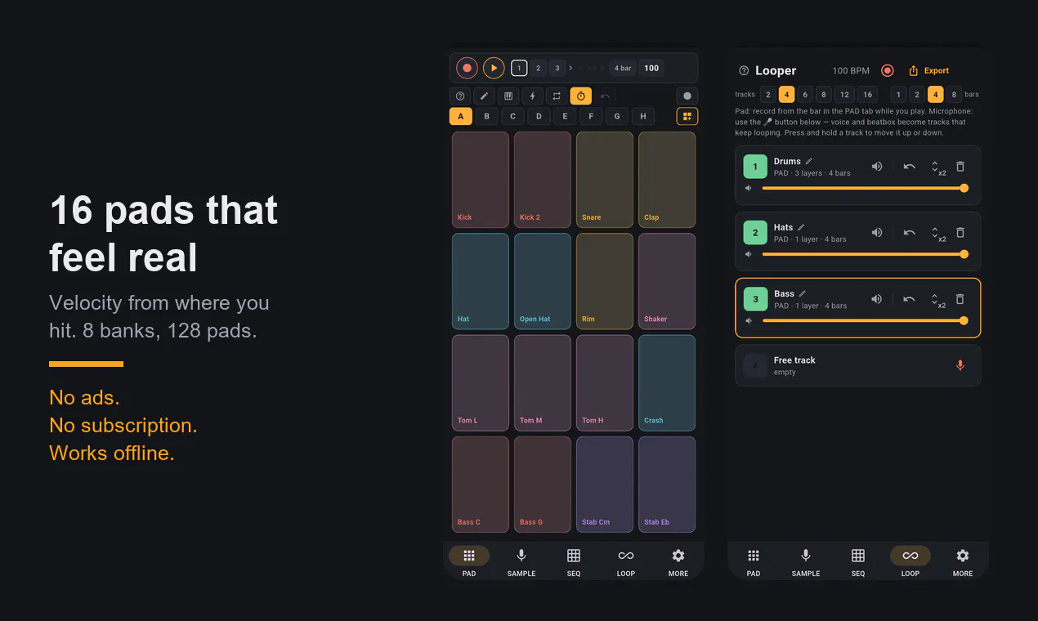Toggle the highlighted metronome timer icon

click(581, 96)
